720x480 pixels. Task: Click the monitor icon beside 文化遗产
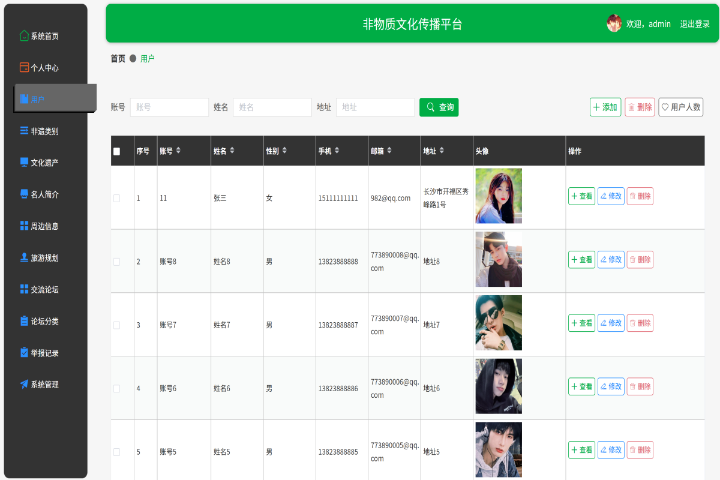pyautogui.click(x=24, y=163)
